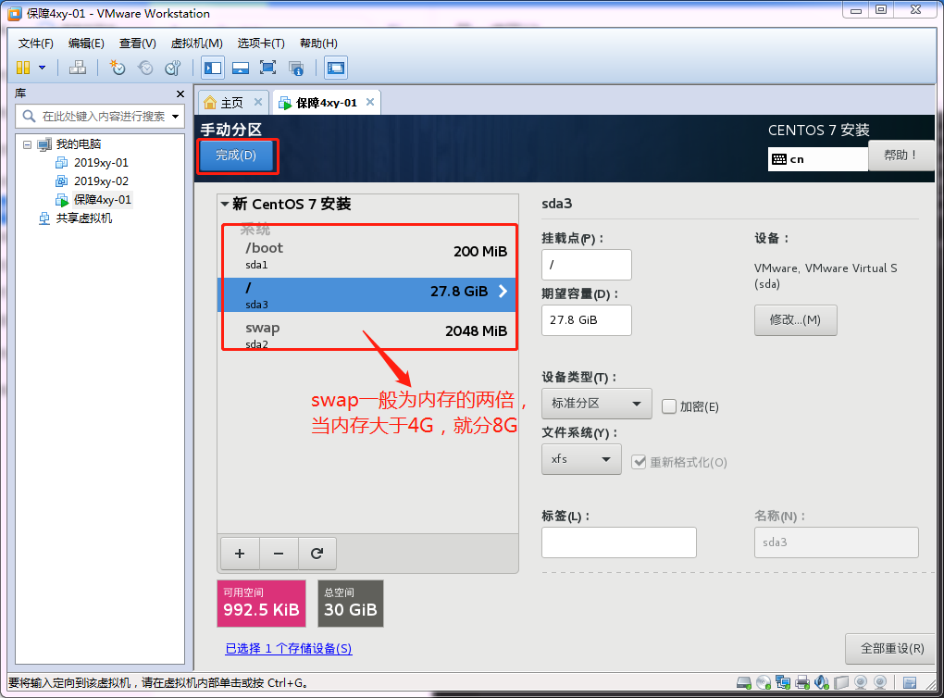Viewport: 944px width, 698px height.
Task: Open the 设备类型 标准分区 dropdown
Action: coord(596,404)
